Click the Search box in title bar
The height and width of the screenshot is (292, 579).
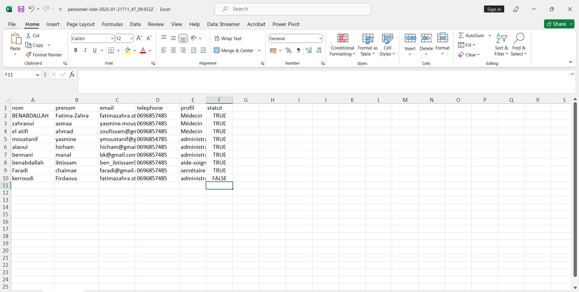tap(292, 9)
